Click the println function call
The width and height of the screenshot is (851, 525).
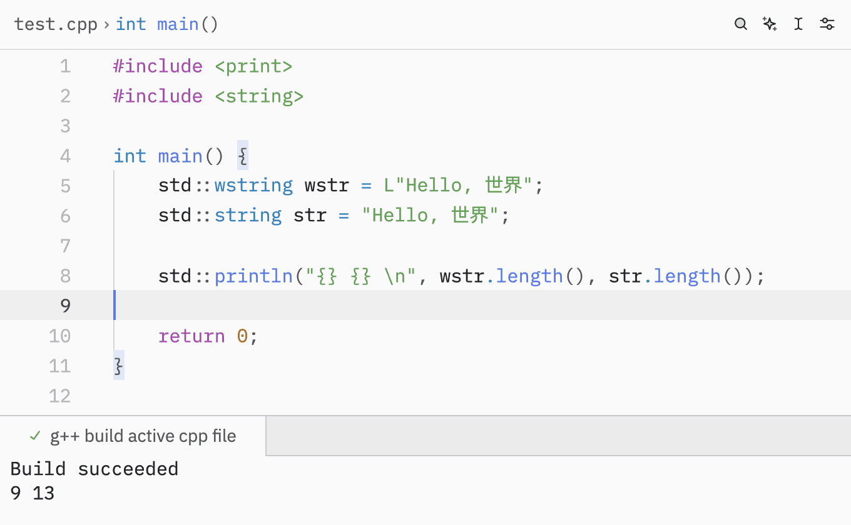(x=253, y=276)
